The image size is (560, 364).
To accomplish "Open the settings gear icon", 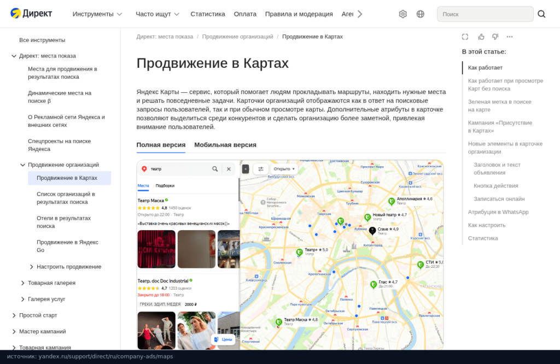I will pyautogui.click(x=403, y=14).
